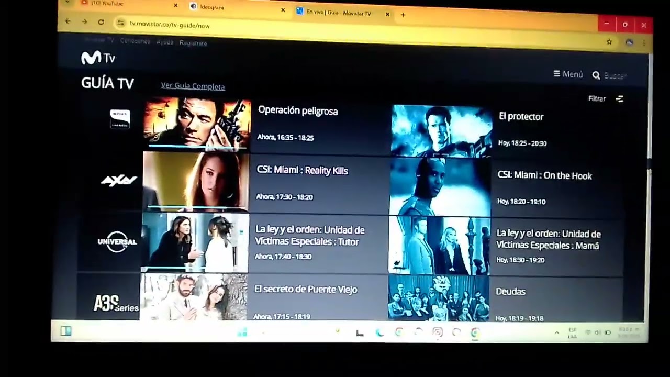Open Instagram icon in taskbar
Screen dimensions: 670x377
pos(437,332)
